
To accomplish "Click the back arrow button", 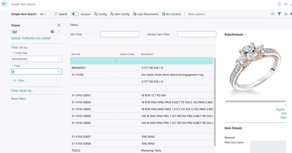I will click(x=5, y=4).
